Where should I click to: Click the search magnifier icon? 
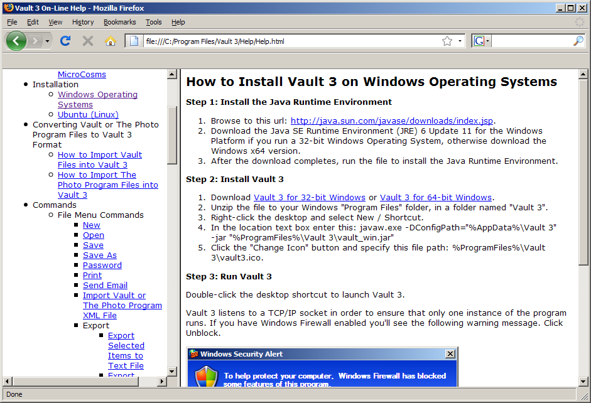coord(578,41)
